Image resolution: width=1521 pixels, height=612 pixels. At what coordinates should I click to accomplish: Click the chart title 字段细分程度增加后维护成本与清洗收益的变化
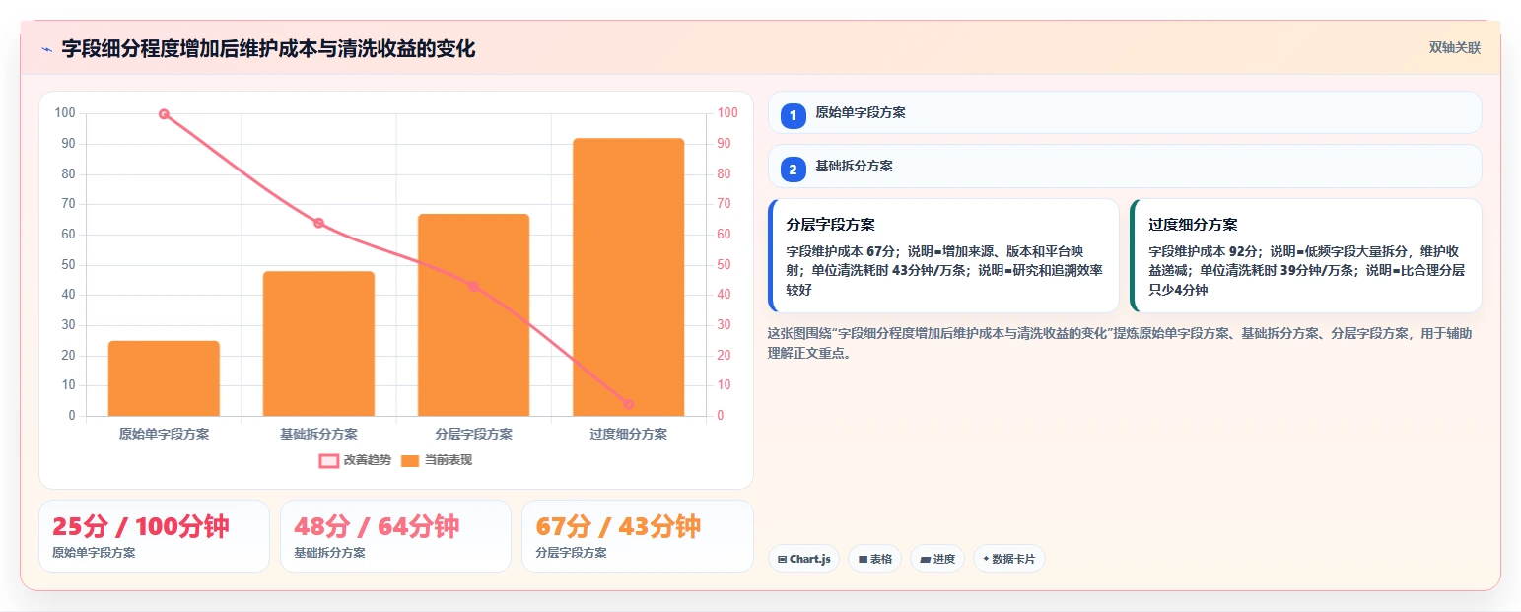pos(268,48)
